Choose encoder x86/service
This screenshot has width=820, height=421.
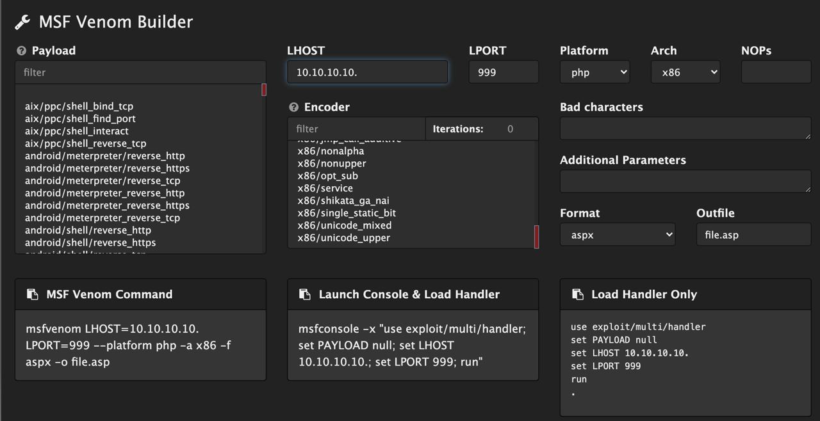pos(325,188)
